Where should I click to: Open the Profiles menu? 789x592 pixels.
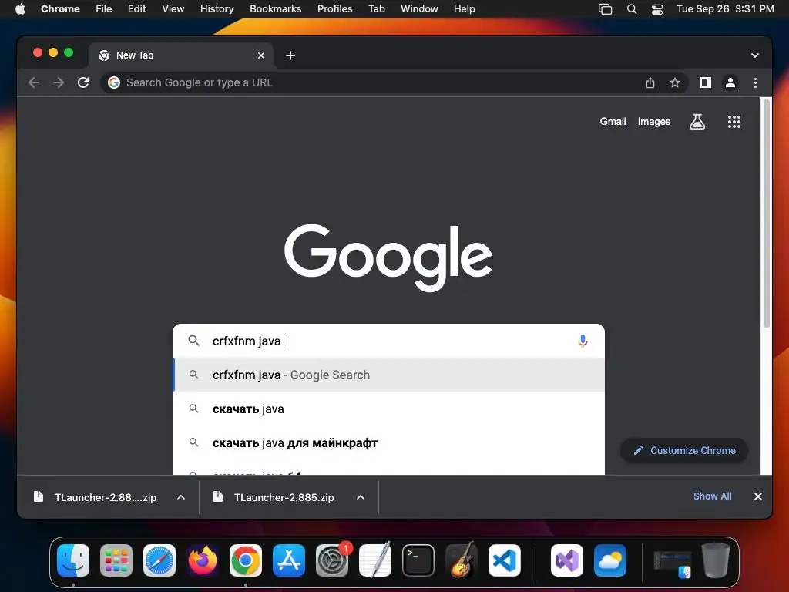334,9
